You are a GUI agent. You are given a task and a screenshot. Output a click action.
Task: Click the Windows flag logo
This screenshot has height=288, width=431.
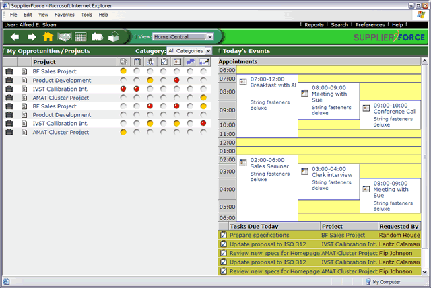coord(420,15)
